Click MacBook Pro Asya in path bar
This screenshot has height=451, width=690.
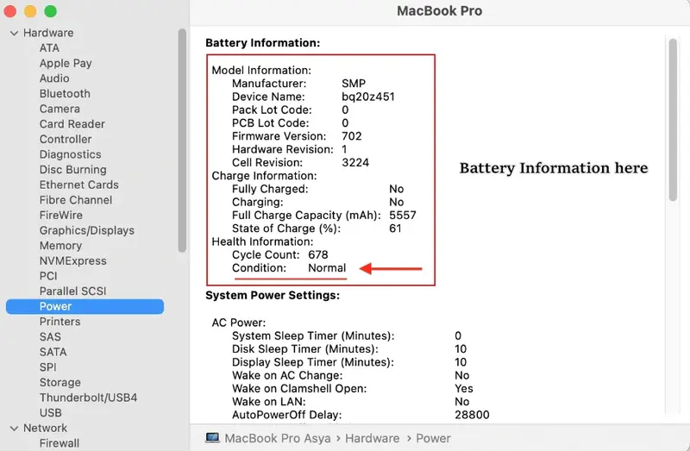[276, 438]
